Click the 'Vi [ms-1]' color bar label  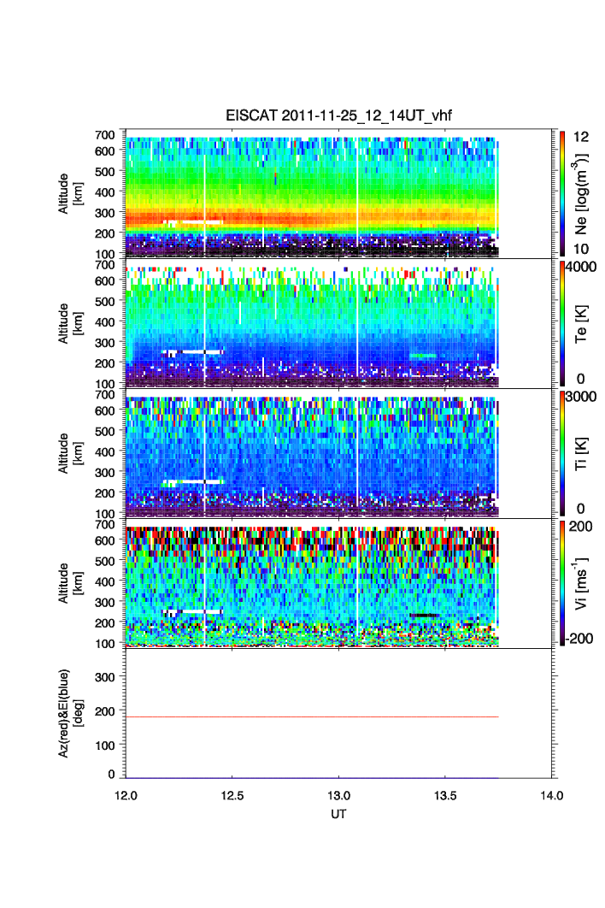coord(581,584)
